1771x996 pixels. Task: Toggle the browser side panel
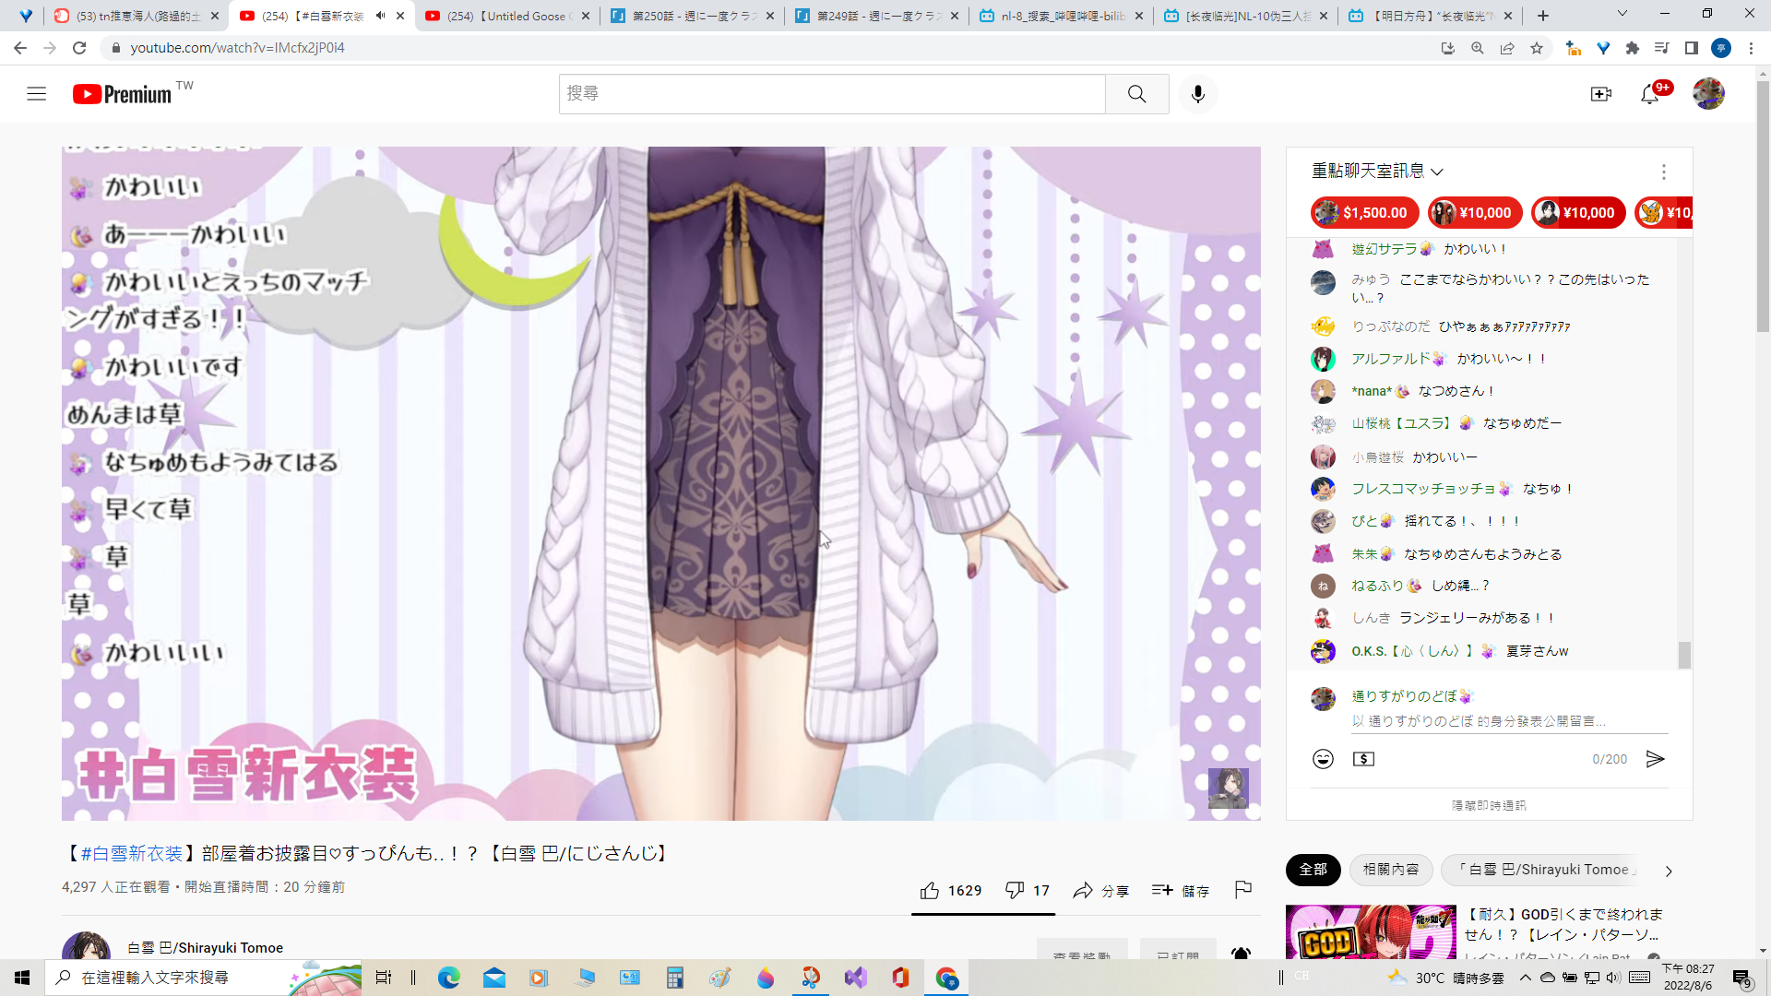[1691, 48]
